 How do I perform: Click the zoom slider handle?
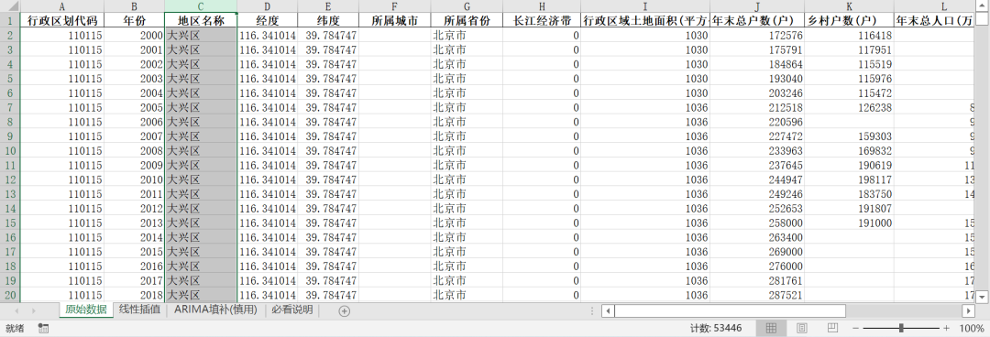click(901, 328)
